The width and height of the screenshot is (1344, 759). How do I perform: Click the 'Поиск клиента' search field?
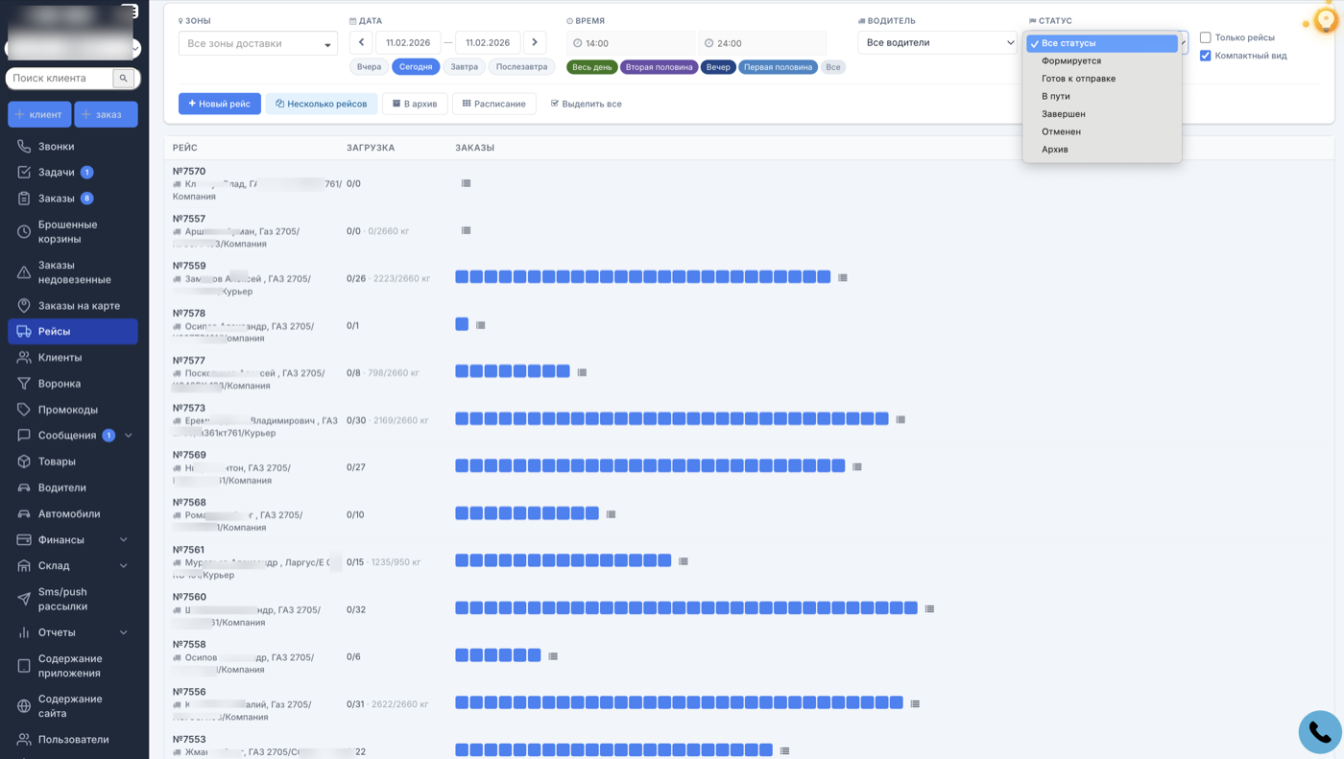click(x=60, y=79)
